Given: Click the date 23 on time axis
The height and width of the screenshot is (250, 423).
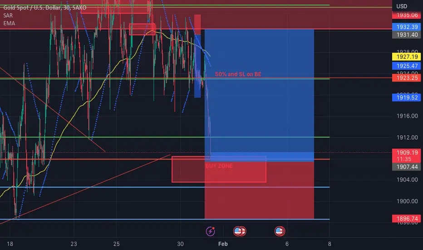Looking at the screenshot, I should click(74, 244).
